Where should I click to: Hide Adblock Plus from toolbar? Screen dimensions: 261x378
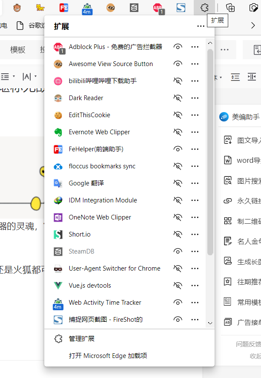tap(178, 47)
